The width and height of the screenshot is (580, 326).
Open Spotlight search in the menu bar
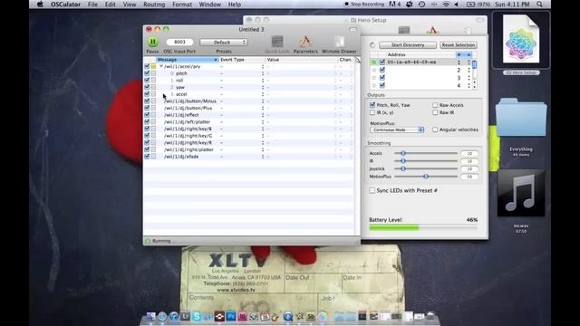pyautogui.click(x=540, y=5)
